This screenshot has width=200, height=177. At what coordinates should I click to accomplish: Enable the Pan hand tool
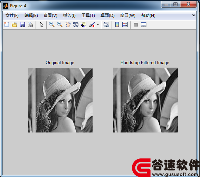click(68, 24)
